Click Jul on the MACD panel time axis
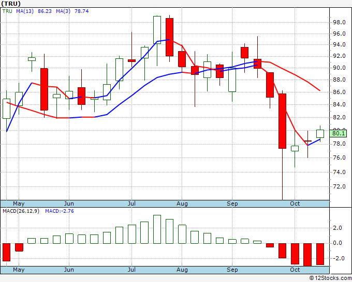 click(131, 270)
